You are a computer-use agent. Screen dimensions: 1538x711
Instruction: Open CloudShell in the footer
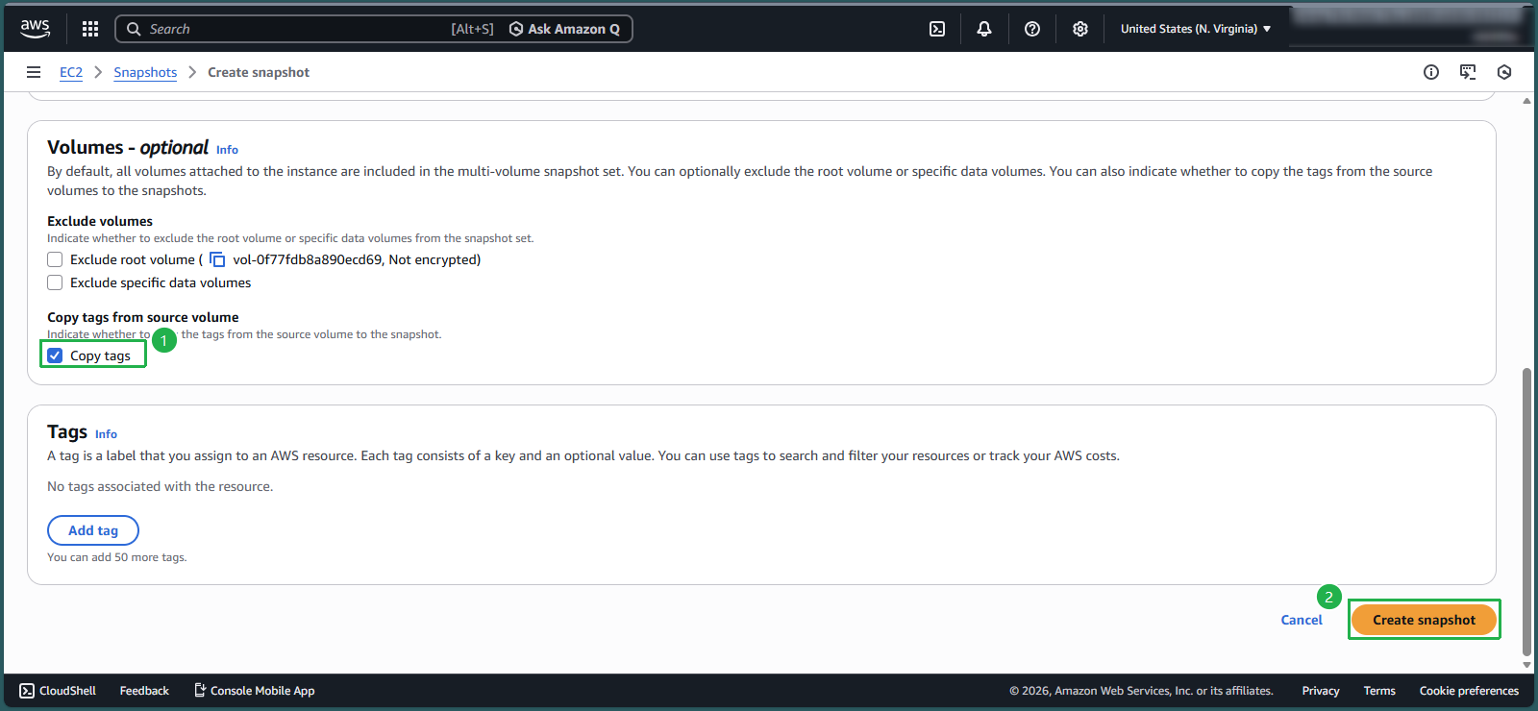pyautogui.click(x=58, y=691)
